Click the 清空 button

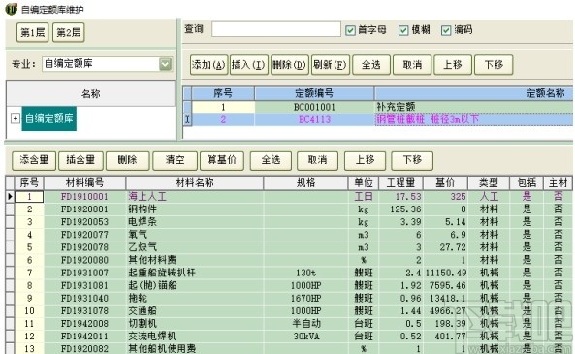pyautogui.click(x=175, y=161)
